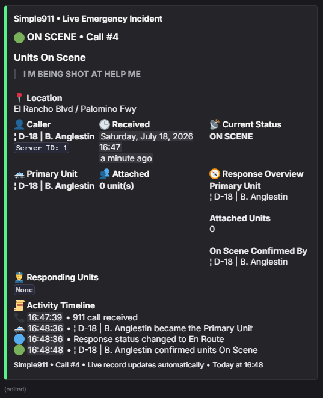Image resolution: width=323 pixels, height=398 pixels.
Task: Click the green circle ON SCENE status icon
Action: 19,37
